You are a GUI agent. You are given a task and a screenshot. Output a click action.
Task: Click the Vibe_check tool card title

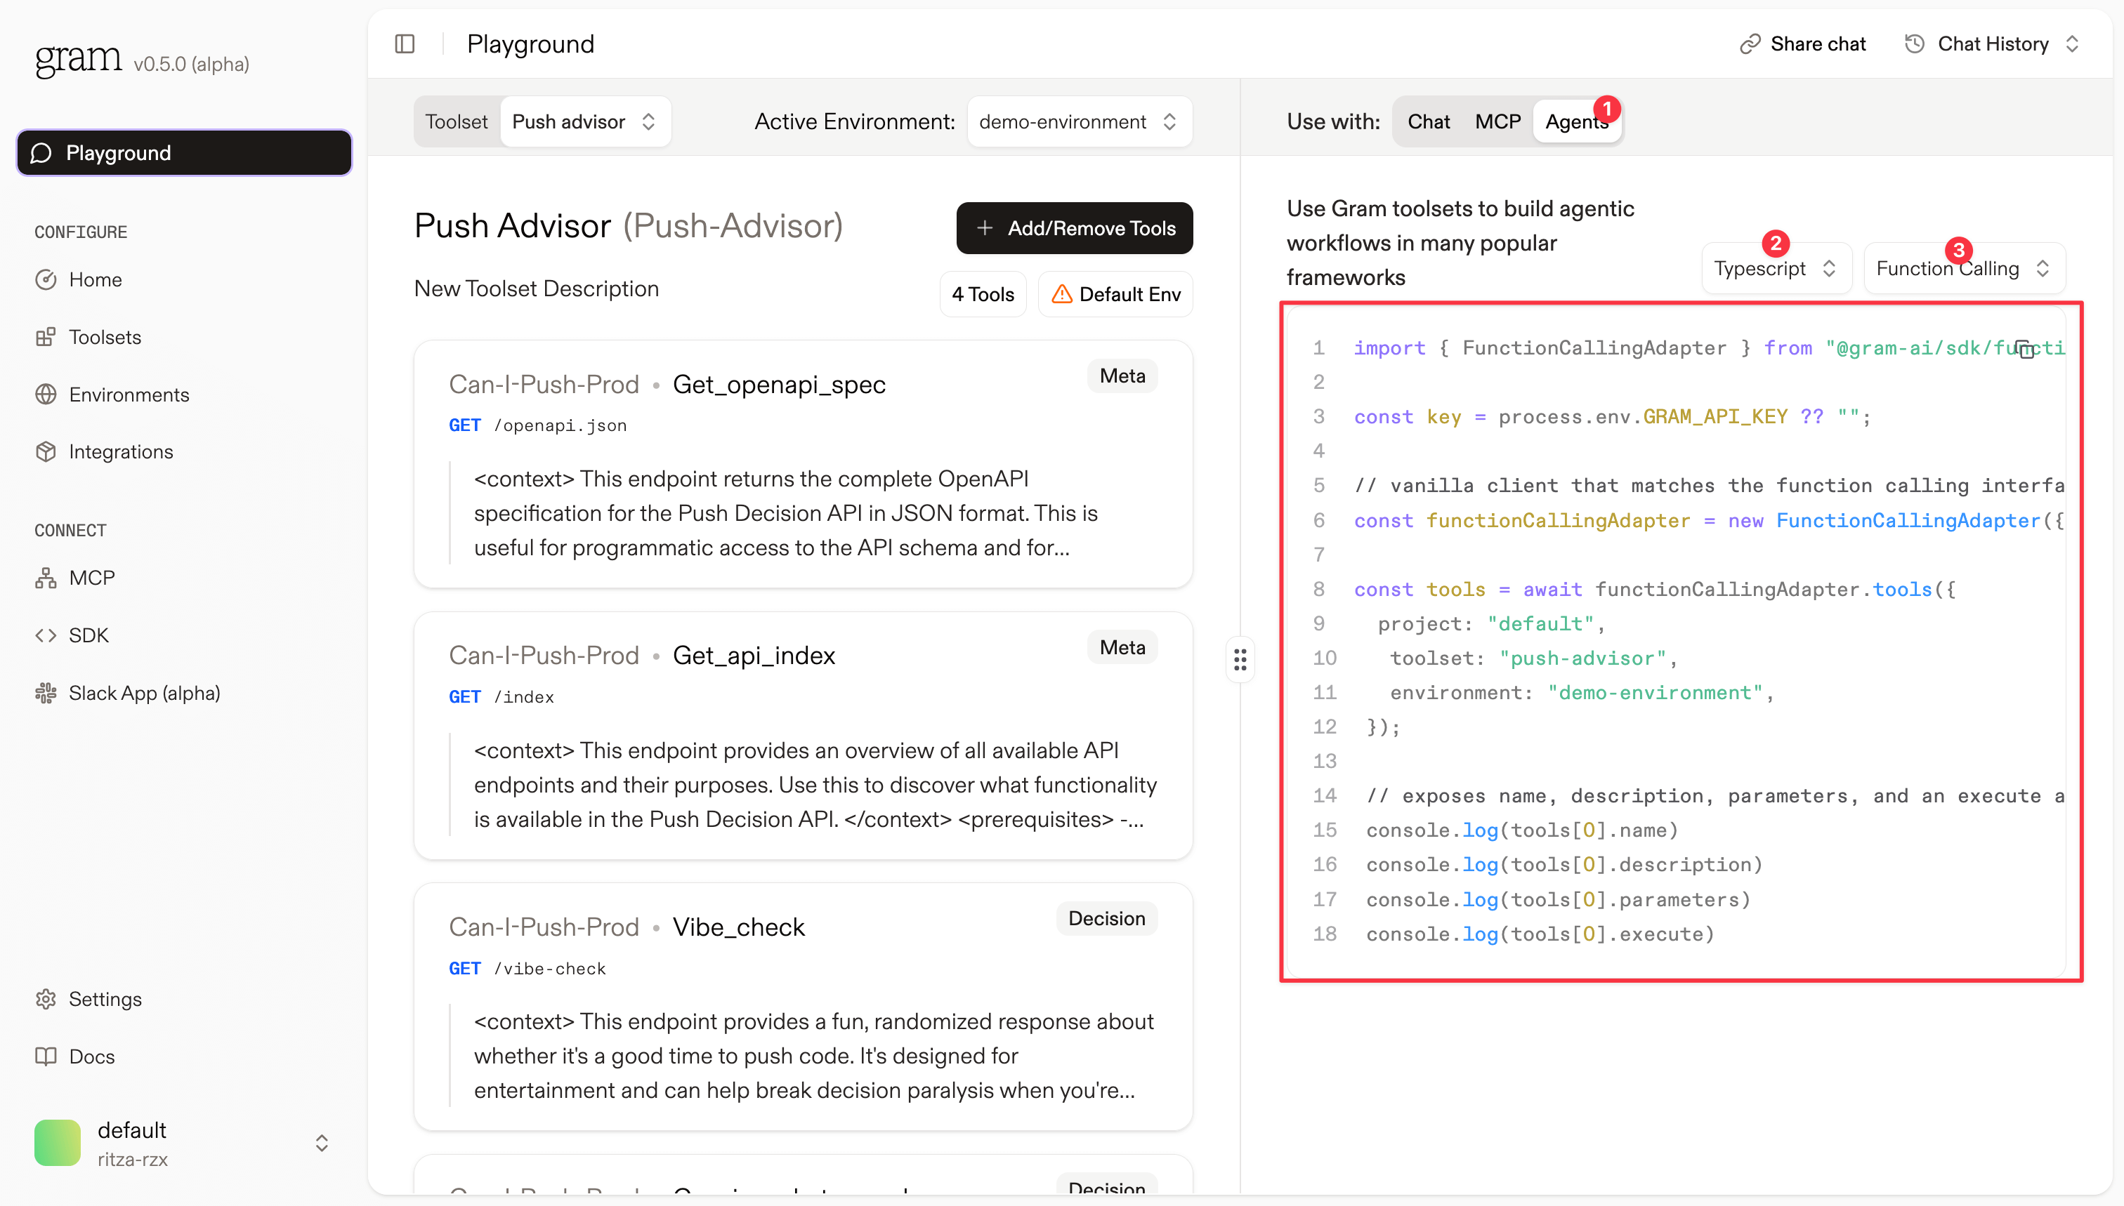pos(738,927)
